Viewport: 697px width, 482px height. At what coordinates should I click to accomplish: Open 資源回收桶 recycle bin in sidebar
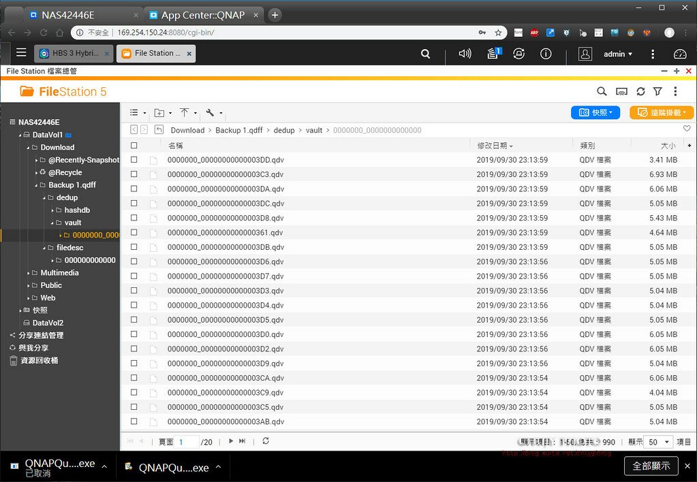[x=39, y=360]
